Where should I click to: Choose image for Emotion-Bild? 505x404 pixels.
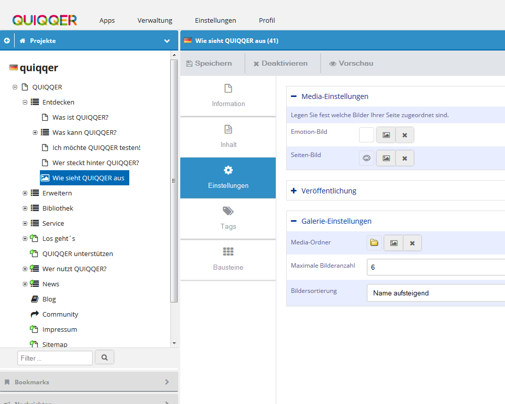(x=386, y=135)
